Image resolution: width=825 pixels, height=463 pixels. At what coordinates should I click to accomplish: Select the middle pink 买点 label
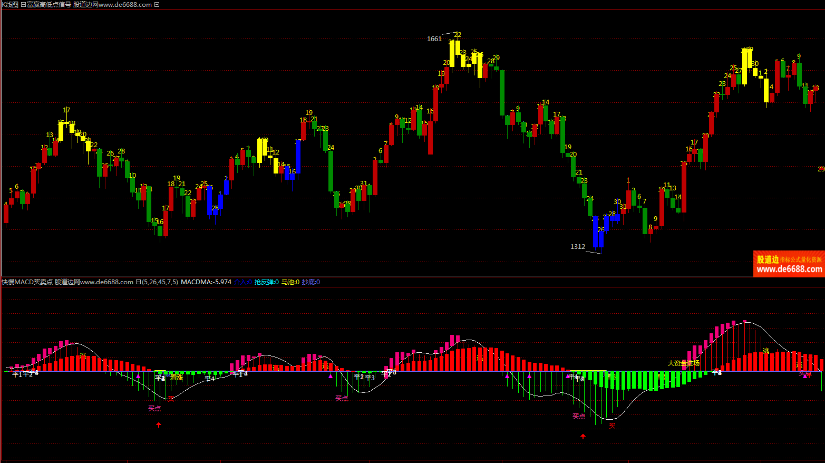[x=342, y=398]
